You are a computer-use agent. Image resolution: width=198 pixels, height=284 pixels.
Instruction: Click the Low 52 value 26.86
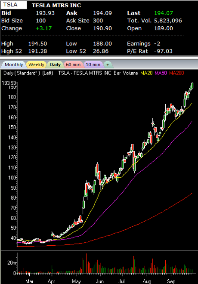click(101, 51)
